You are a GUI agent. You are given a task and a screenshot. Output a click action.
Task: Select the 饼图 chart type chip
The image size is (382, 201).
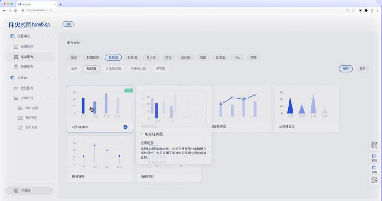click(x=169, y=57)
